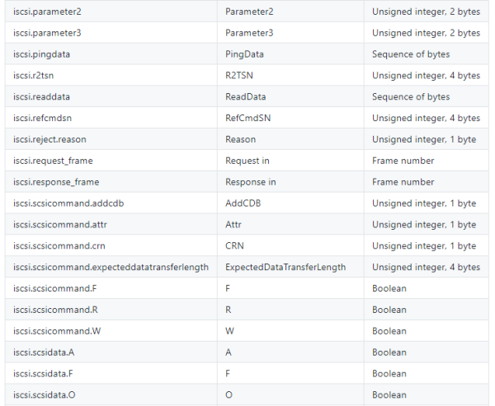Click the ExpectedDataTransferLength description text

[285, 268]
